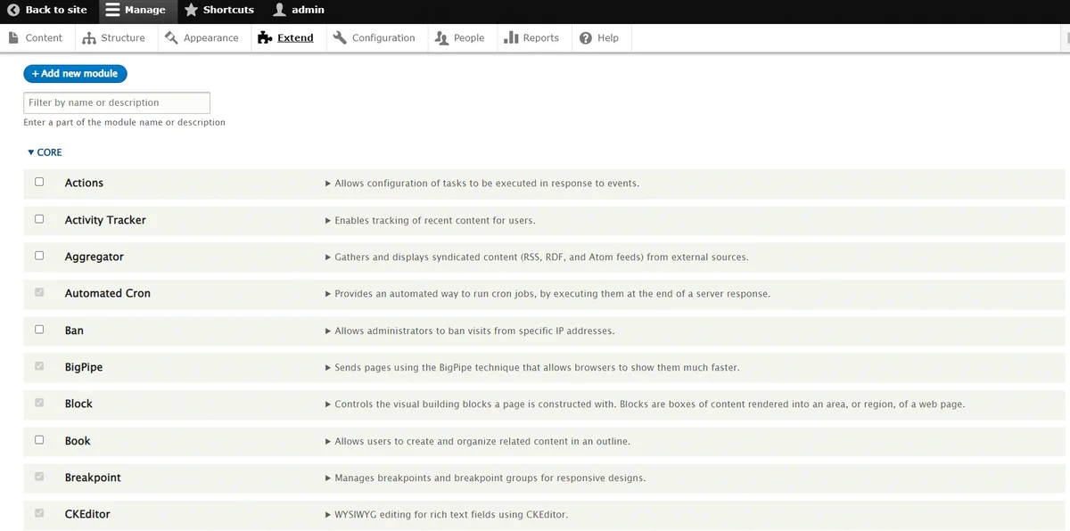Click the Breakpoint checked checkbox
This screenshot has width=1070, height=531.
(x=39, y=477)
